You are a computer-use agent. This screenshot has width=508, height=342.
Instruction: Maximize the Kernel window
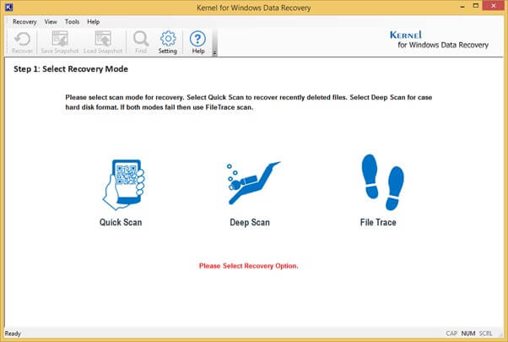[x=476, y=6]
